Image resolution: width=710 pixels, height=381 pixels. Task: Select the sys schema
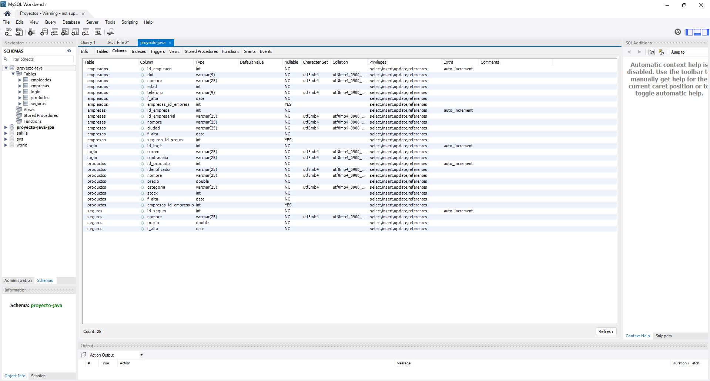(x=20, y=139)
